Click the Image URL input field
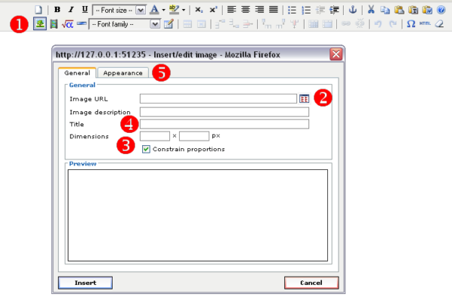 tap(218, 98)
